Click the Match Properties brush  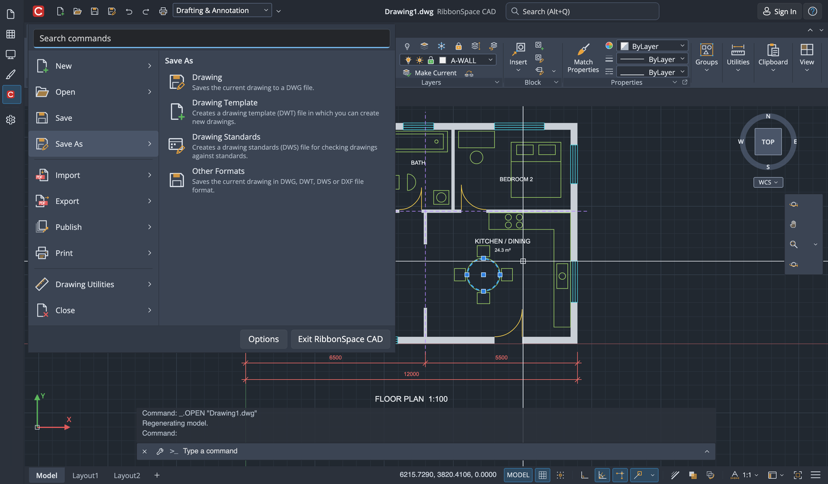(583, 58)
